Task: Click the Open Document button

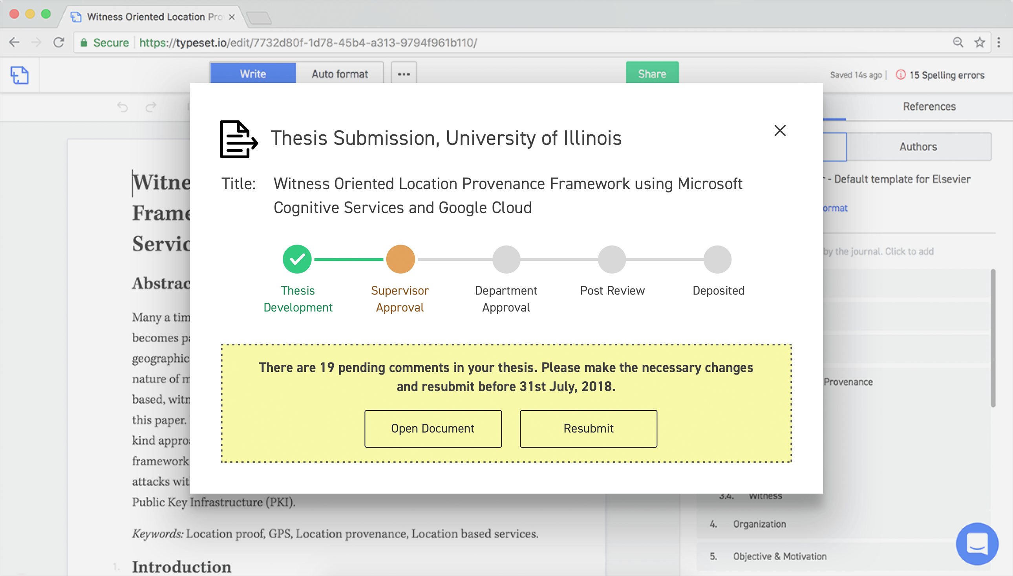Action: coord(433,428)
